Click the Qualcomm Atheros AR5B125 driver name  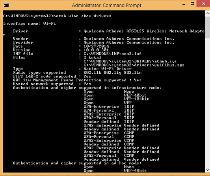[144, 31]
